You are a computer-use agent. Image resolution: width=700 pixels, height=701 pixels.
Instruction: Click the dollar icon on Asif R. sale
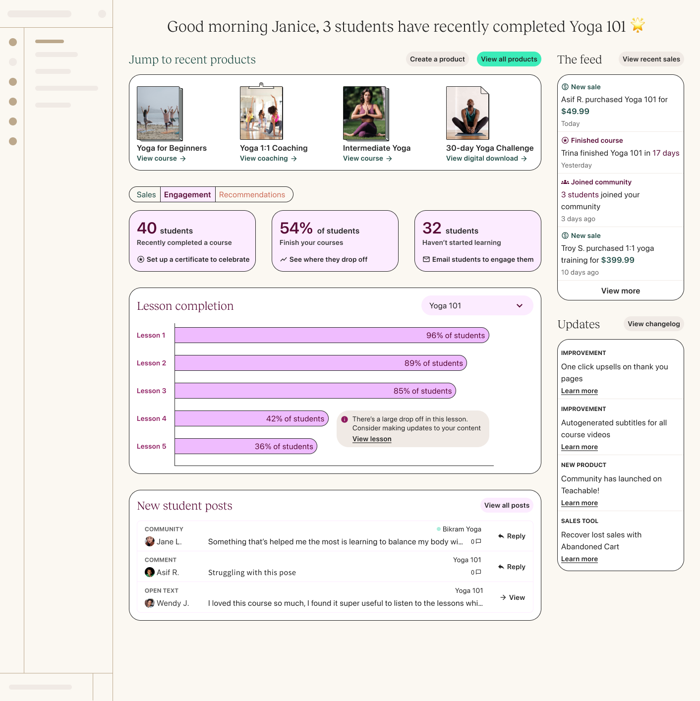565,87
